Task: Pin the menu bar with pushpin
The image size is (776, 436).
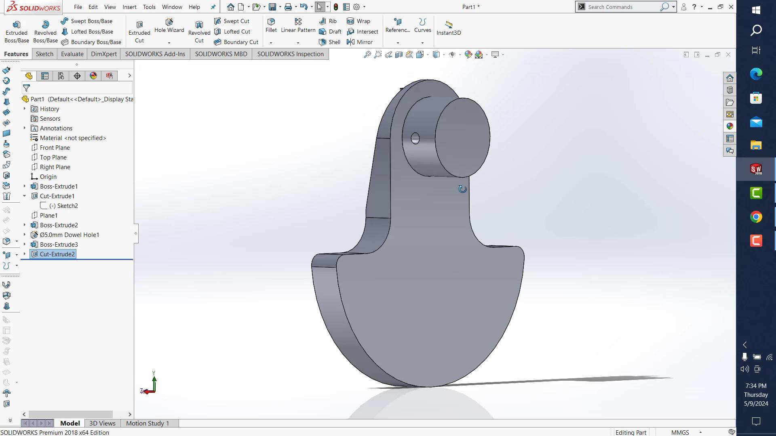Action: point(213,7)
